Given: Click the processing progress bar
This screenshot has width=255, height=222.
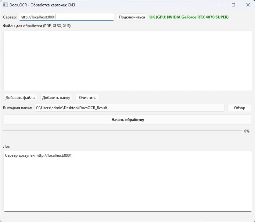Looking at the screenshot, I should coord(122,131).
